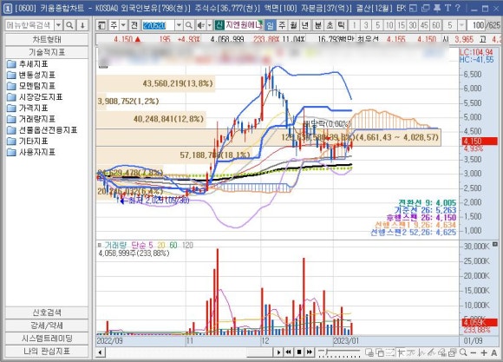Open the 기술적지표 section

point(47,52)
